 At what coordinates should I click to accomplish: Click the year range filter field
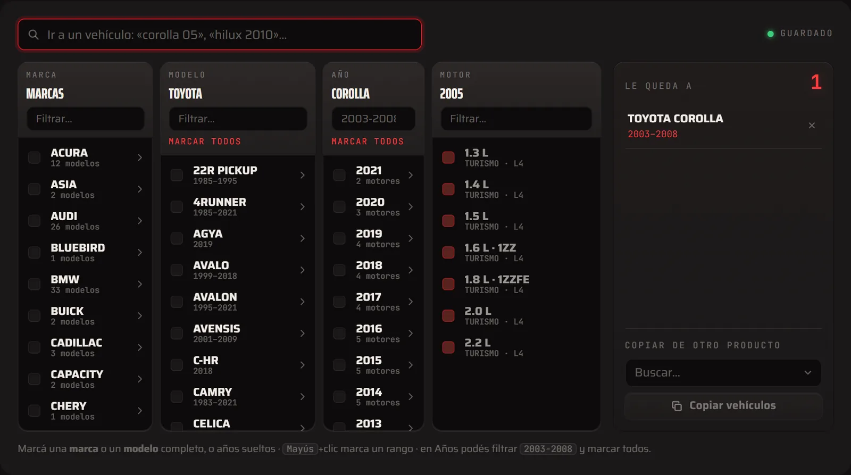[373, 119]
